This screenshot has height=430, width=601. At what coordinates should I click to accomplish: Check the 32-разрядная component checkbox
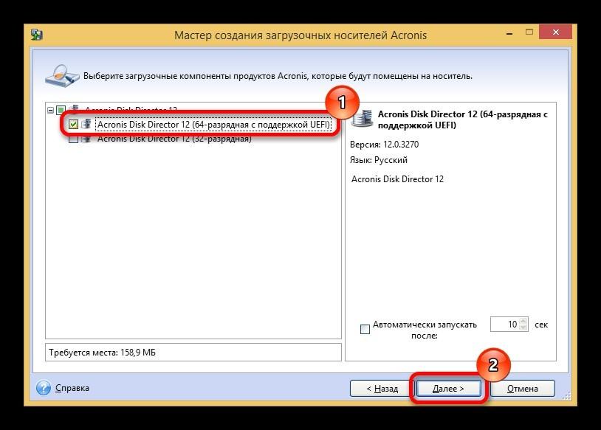(x=73, y=139)
